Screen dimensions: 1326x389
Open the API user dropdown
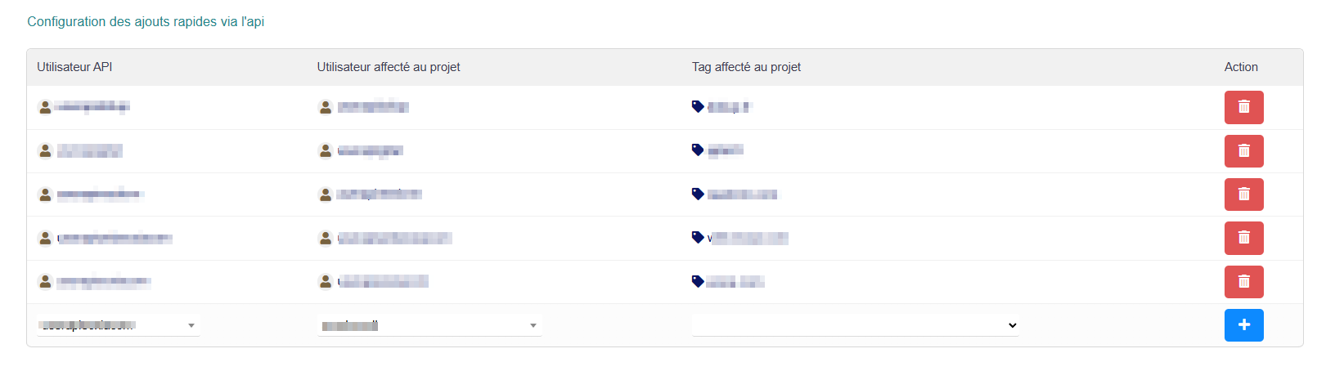[118, 325]
